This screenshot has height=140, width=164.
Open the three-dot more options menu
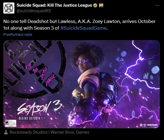pyautogui.click(x=157, y=5)
